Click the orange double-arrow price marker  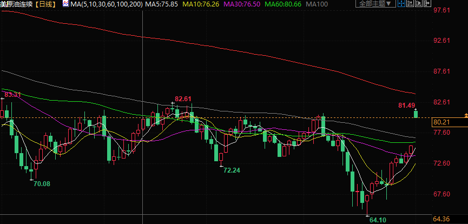(x=465, y=117)
